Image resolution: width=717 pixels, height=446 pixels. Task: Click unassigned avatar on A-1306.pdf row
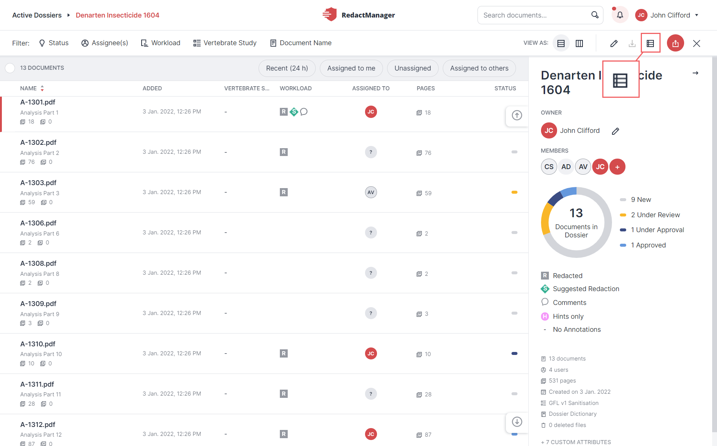coord(371,233)
